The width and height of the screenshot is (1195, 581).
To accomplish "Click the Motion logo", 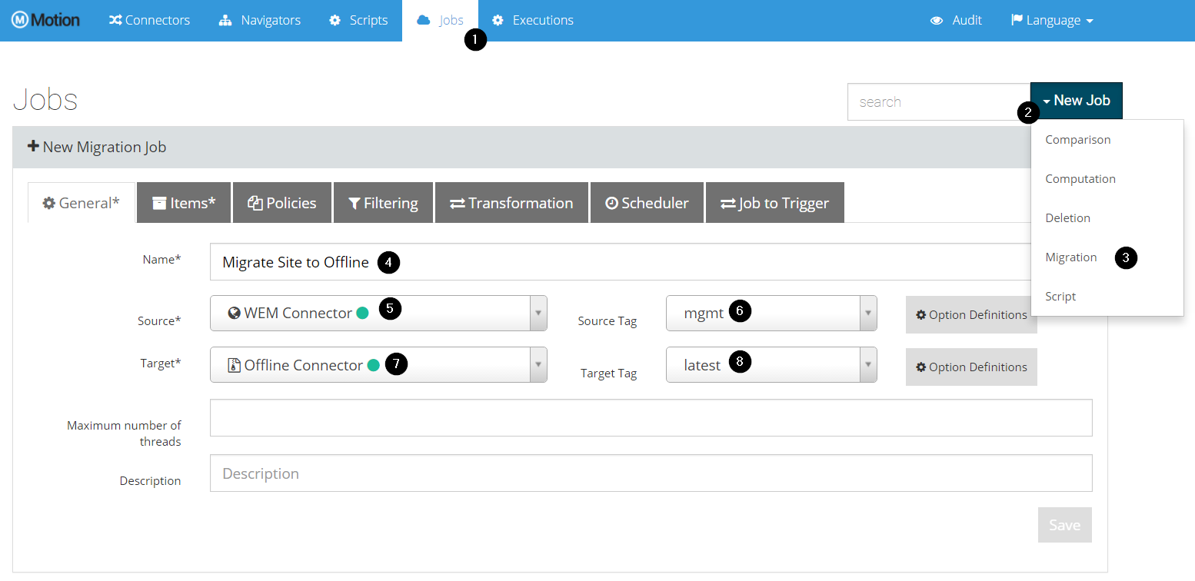I will [x=46, y=20].
